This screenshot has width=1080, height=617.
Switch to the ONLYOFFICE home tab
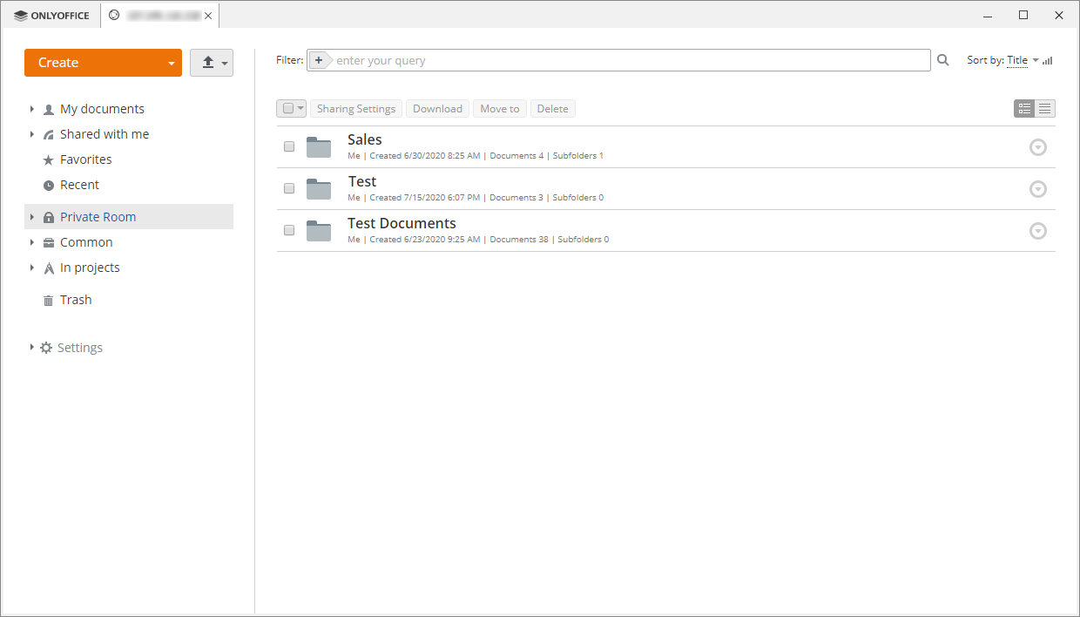click(x=52, y=16)
